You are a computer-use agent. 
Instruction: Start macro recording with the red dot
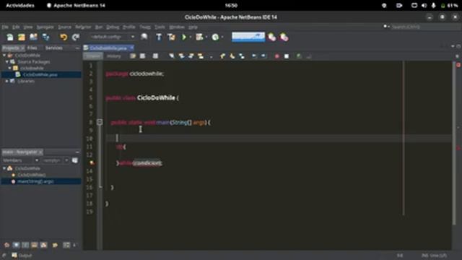click(276, 56)
